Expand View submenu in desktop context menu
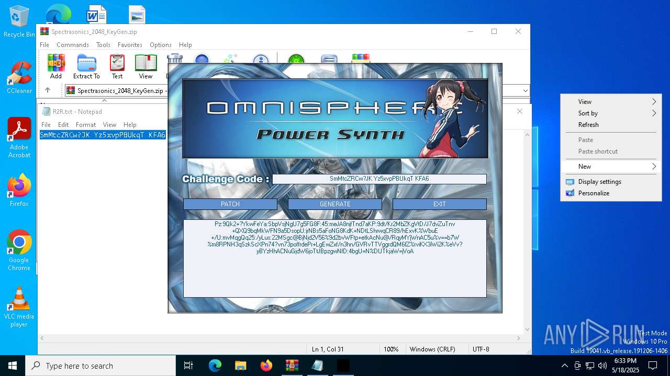This screenshot has height=376, width=670. click(x=611, y=102)
